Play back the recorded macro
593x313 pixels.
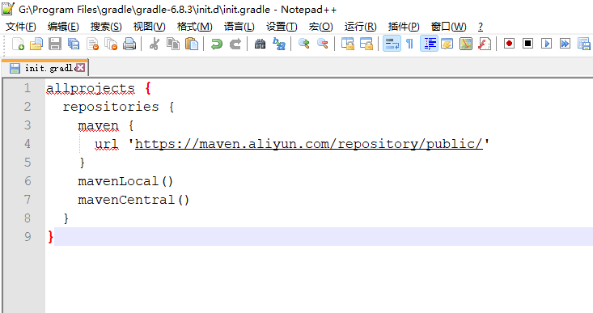coord(546,44)
